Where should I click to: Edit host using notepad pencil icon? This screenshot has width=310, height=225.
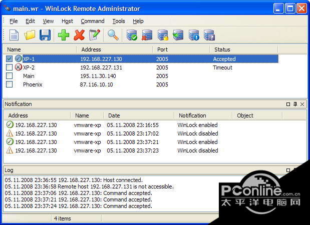95,35
